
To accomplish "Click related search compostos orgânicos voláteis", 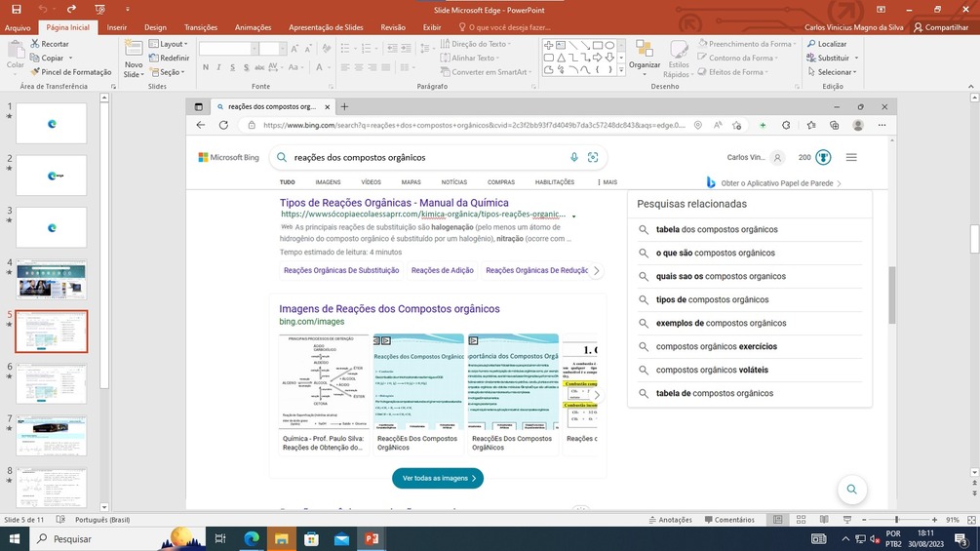I will (712, 370).
